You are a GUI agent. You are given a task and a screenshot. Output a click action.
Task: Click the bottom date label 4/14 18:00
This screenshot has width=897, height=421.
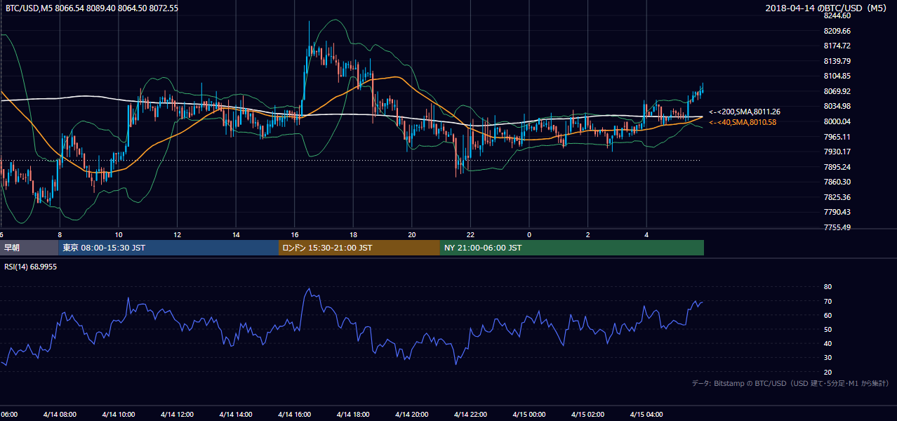pos(352,415)
